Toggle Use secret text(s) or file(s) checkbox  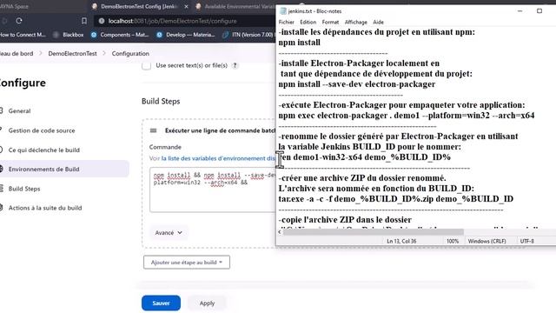[x=146, y=65]
